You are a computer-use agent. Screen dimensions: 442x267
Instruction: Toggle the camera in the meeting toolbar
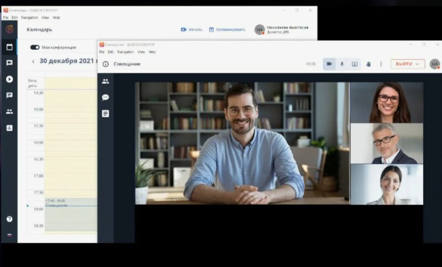tap(329, 64)
